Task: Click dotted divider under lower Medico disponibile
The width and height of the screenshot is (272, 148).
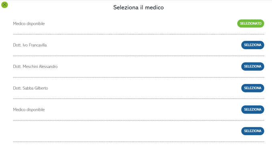Action: 139,120
